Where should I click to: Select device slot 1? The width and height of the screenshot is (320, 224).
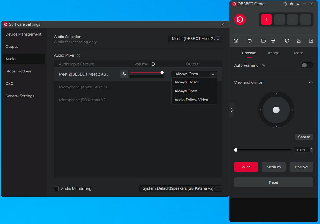(266, 20)
